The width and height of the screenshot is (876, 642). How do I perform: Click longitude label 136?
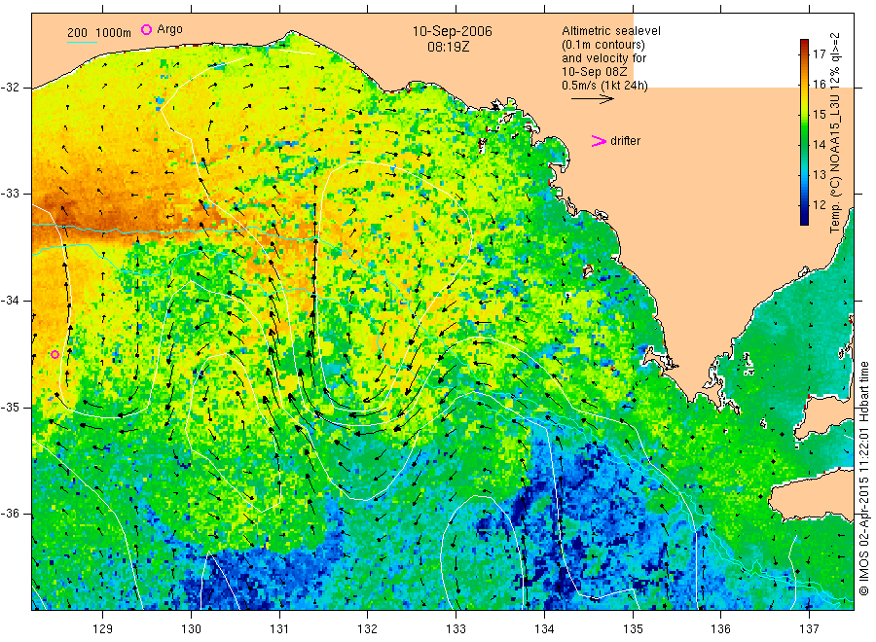coord(720,629)
